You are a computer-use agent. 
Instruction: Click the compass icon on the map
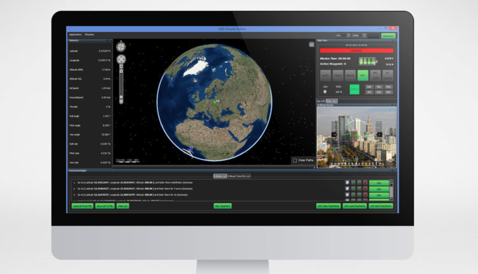coord(122,47)
